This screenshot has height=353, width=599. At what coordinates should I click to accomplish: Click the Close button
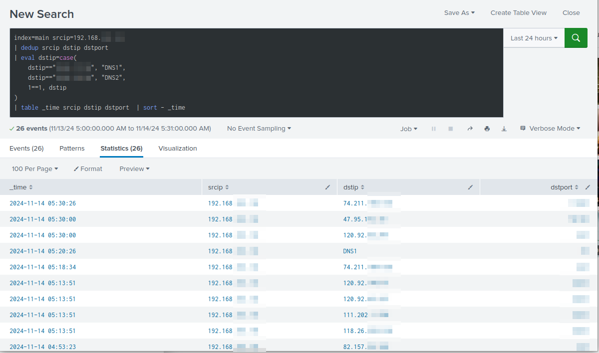point(571,13)
